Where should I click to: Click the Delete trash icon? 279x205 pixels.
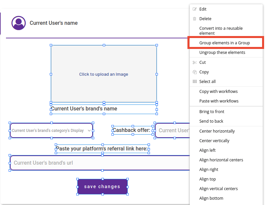point(195,19)
